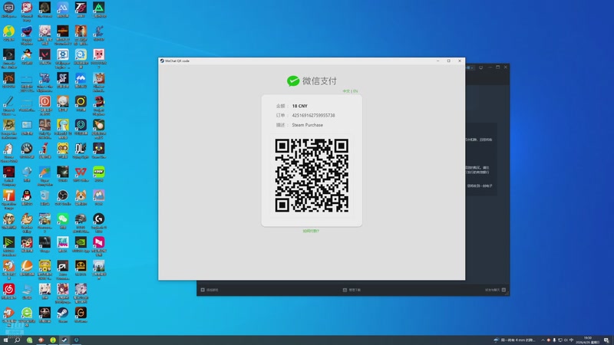Launch OBS Studio from the desktop
614x345 pixels.
(63, 195)
